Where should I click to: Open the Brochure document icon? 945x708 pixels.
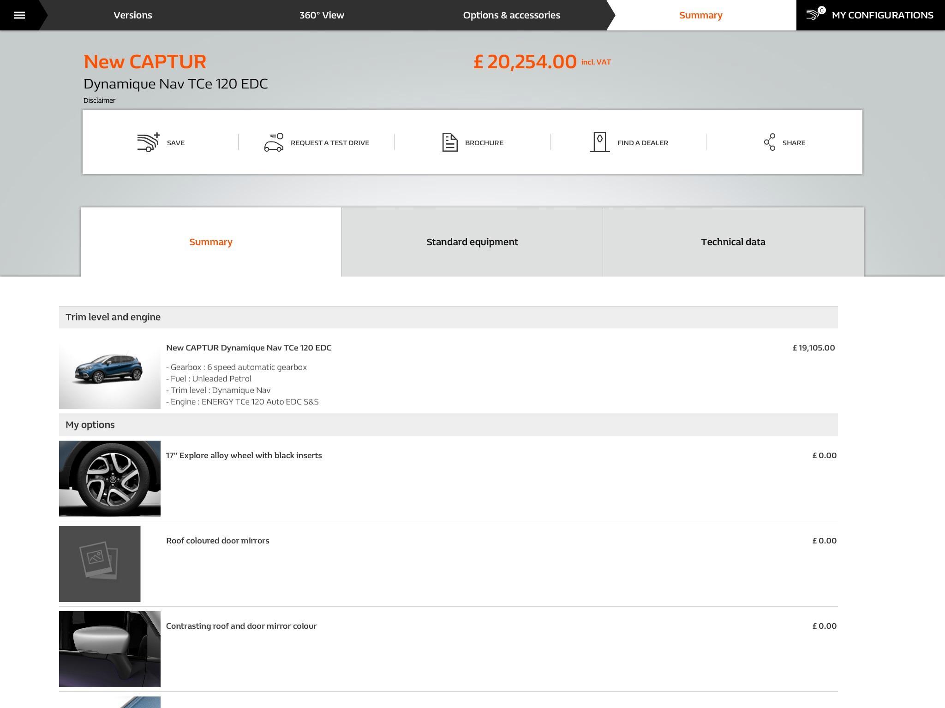point(449,142)
